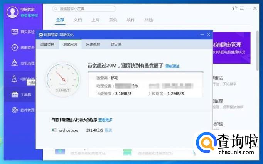263x164 pixels.
Task: Select the 全部 category tab
Action: pos(60,20)
